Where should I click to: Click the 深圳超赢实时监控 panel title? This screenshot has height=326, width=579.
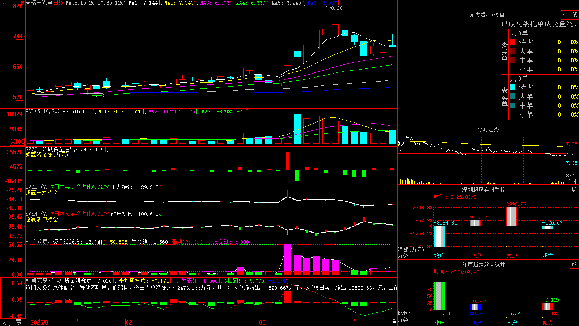(483, 189)
